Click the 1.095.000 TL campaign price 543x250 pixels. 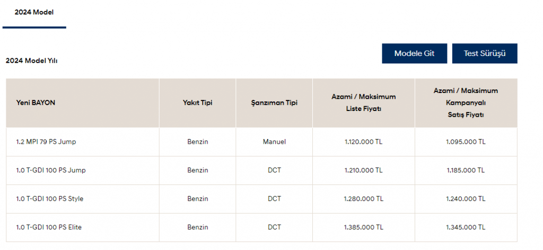(x=466, y=142)
